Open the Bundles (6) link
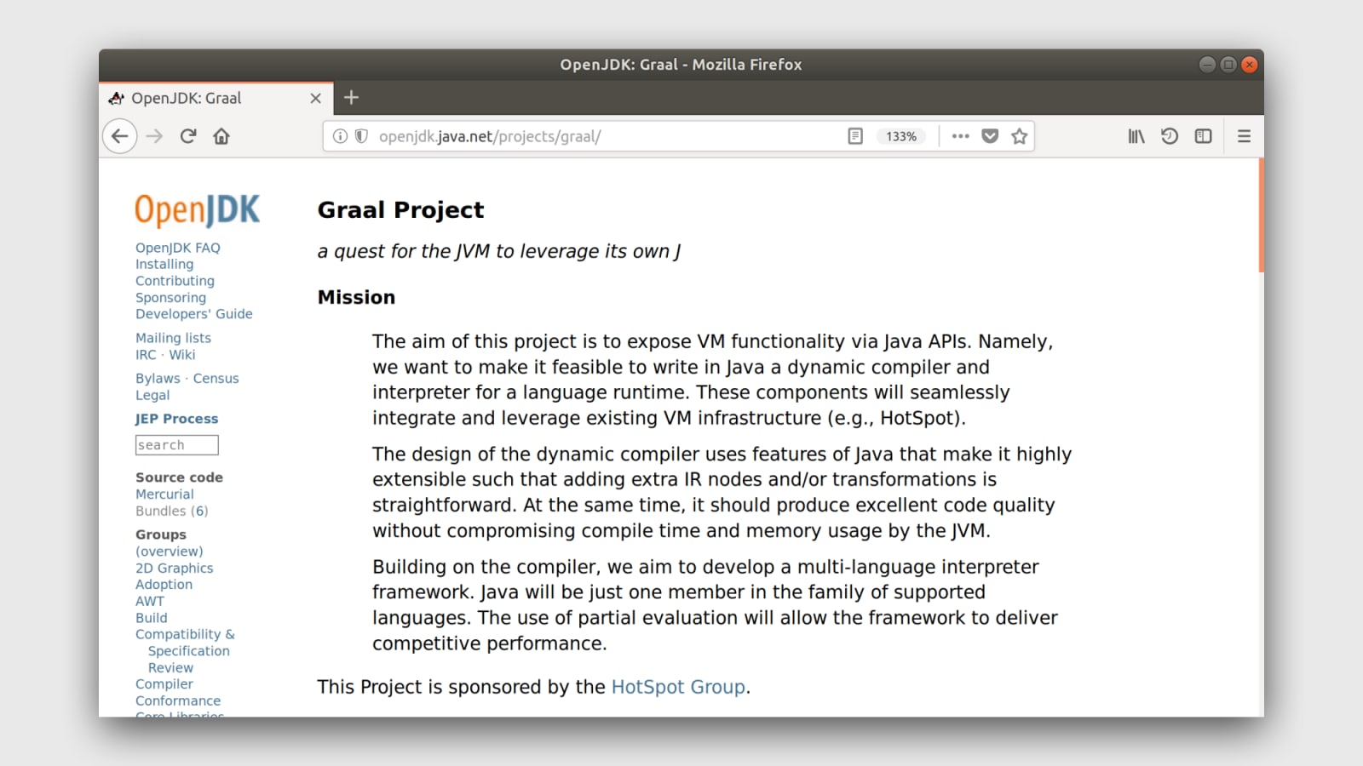 point(171,512)
